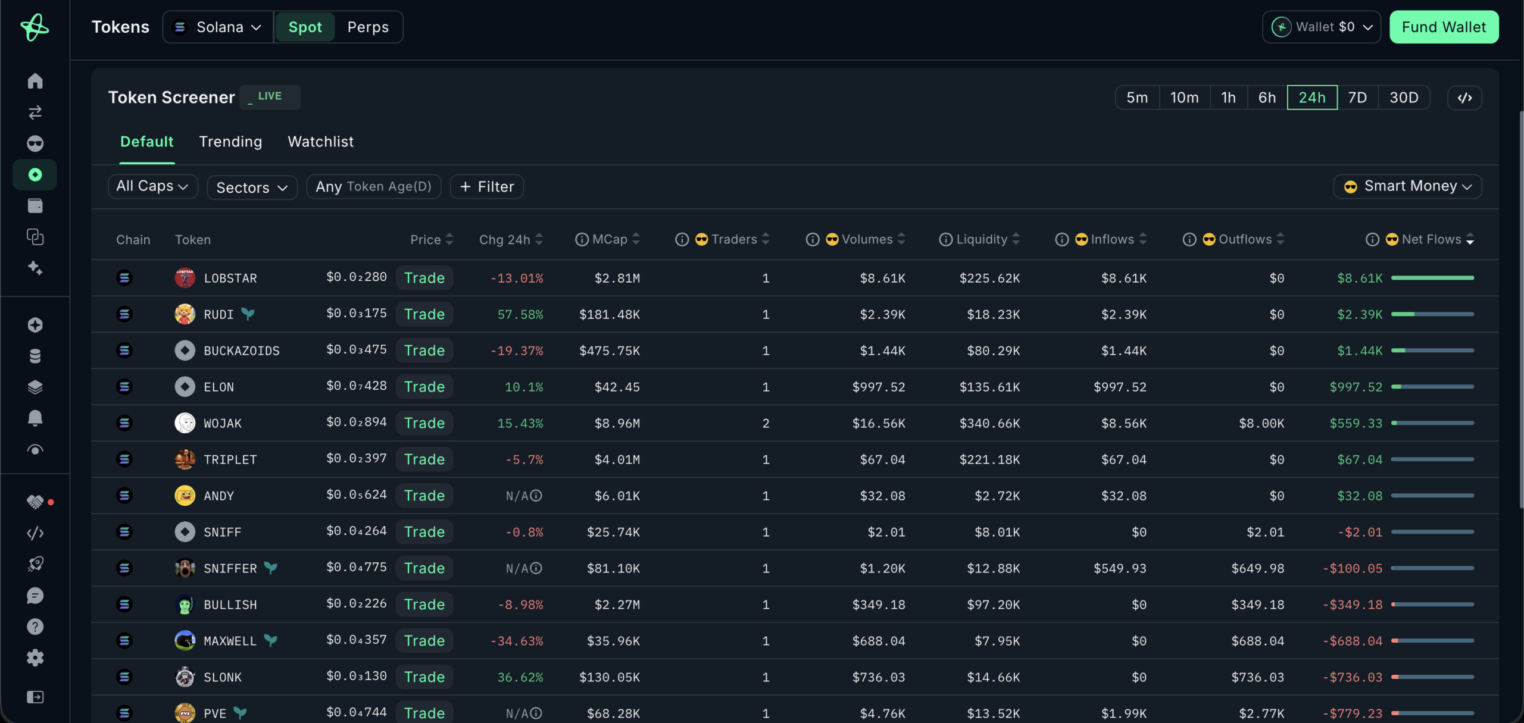Click LOBSTAR net flows progress bar
Screen dimensions: 1524x723
point(1432,278)
